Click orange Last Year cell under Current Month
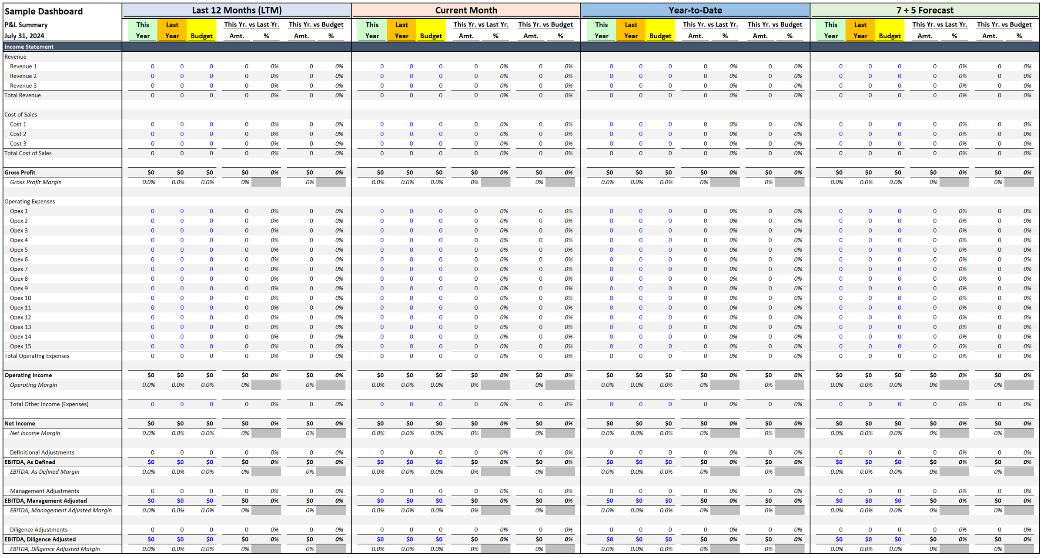This screenshot has height=558, width=1044. pos(401,30)
